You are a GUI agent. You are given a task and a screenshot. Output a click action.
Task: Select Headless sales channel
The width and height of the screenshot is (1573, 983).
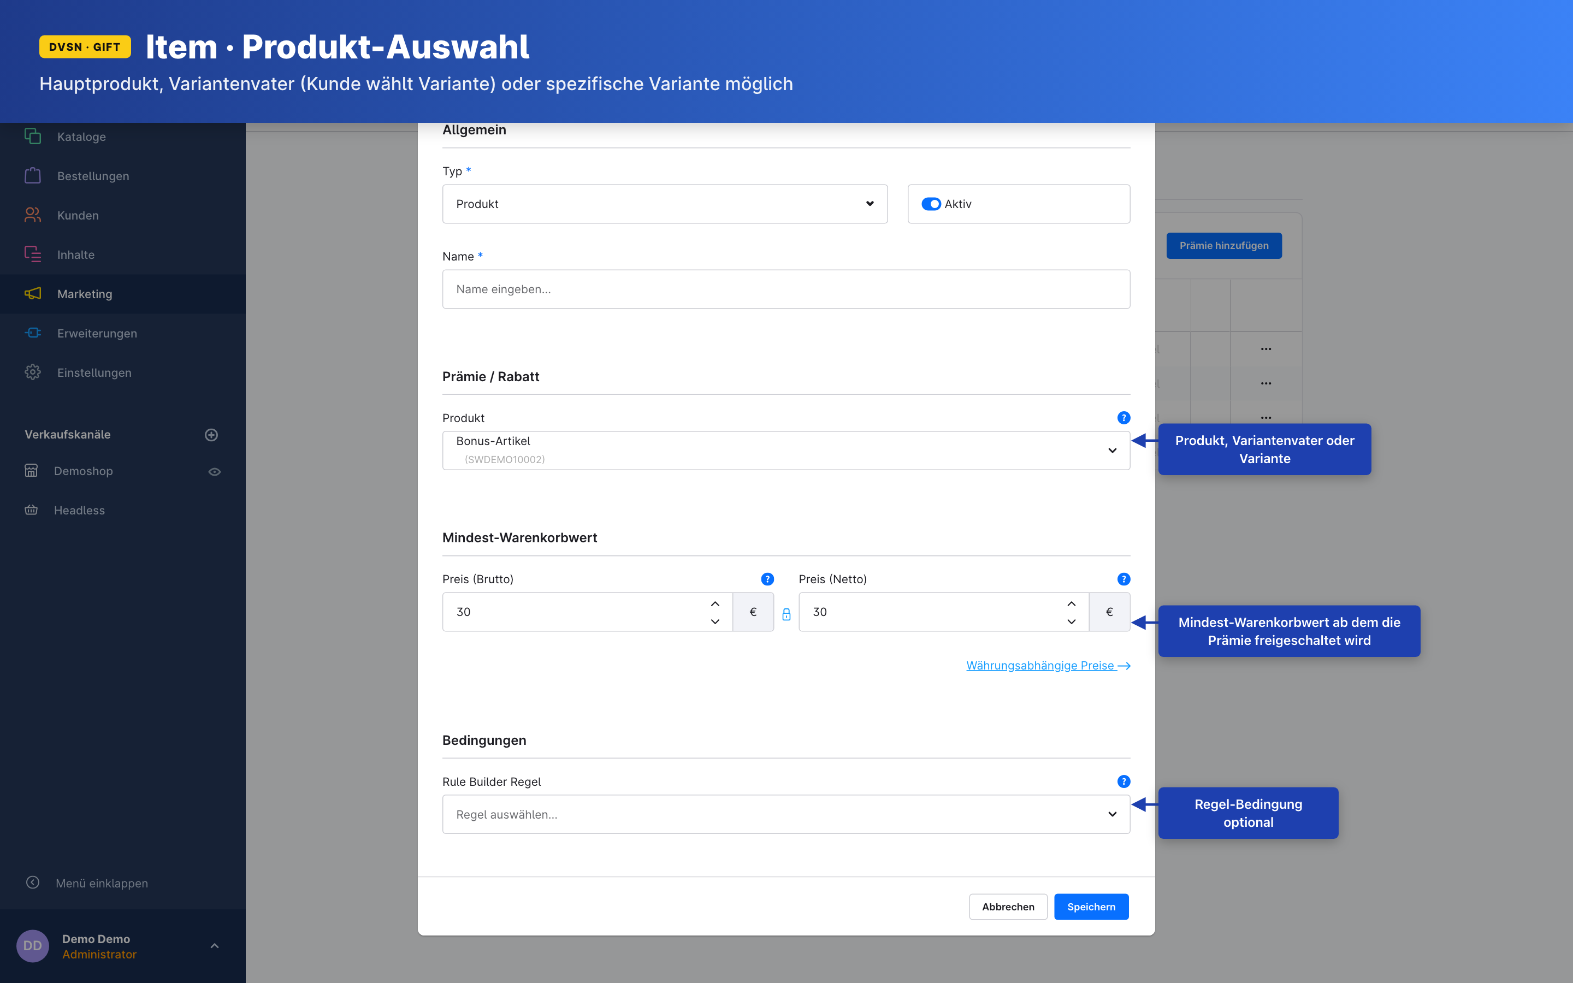[79, 511]
